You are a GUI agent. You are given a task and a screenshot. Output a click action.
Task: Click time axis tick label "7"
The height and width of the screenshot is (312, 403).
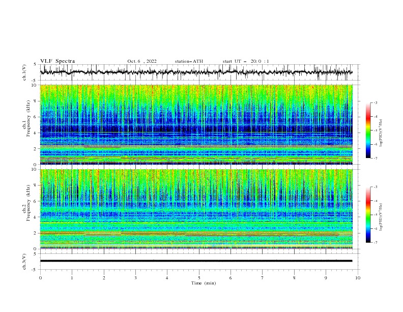[263, 278]
